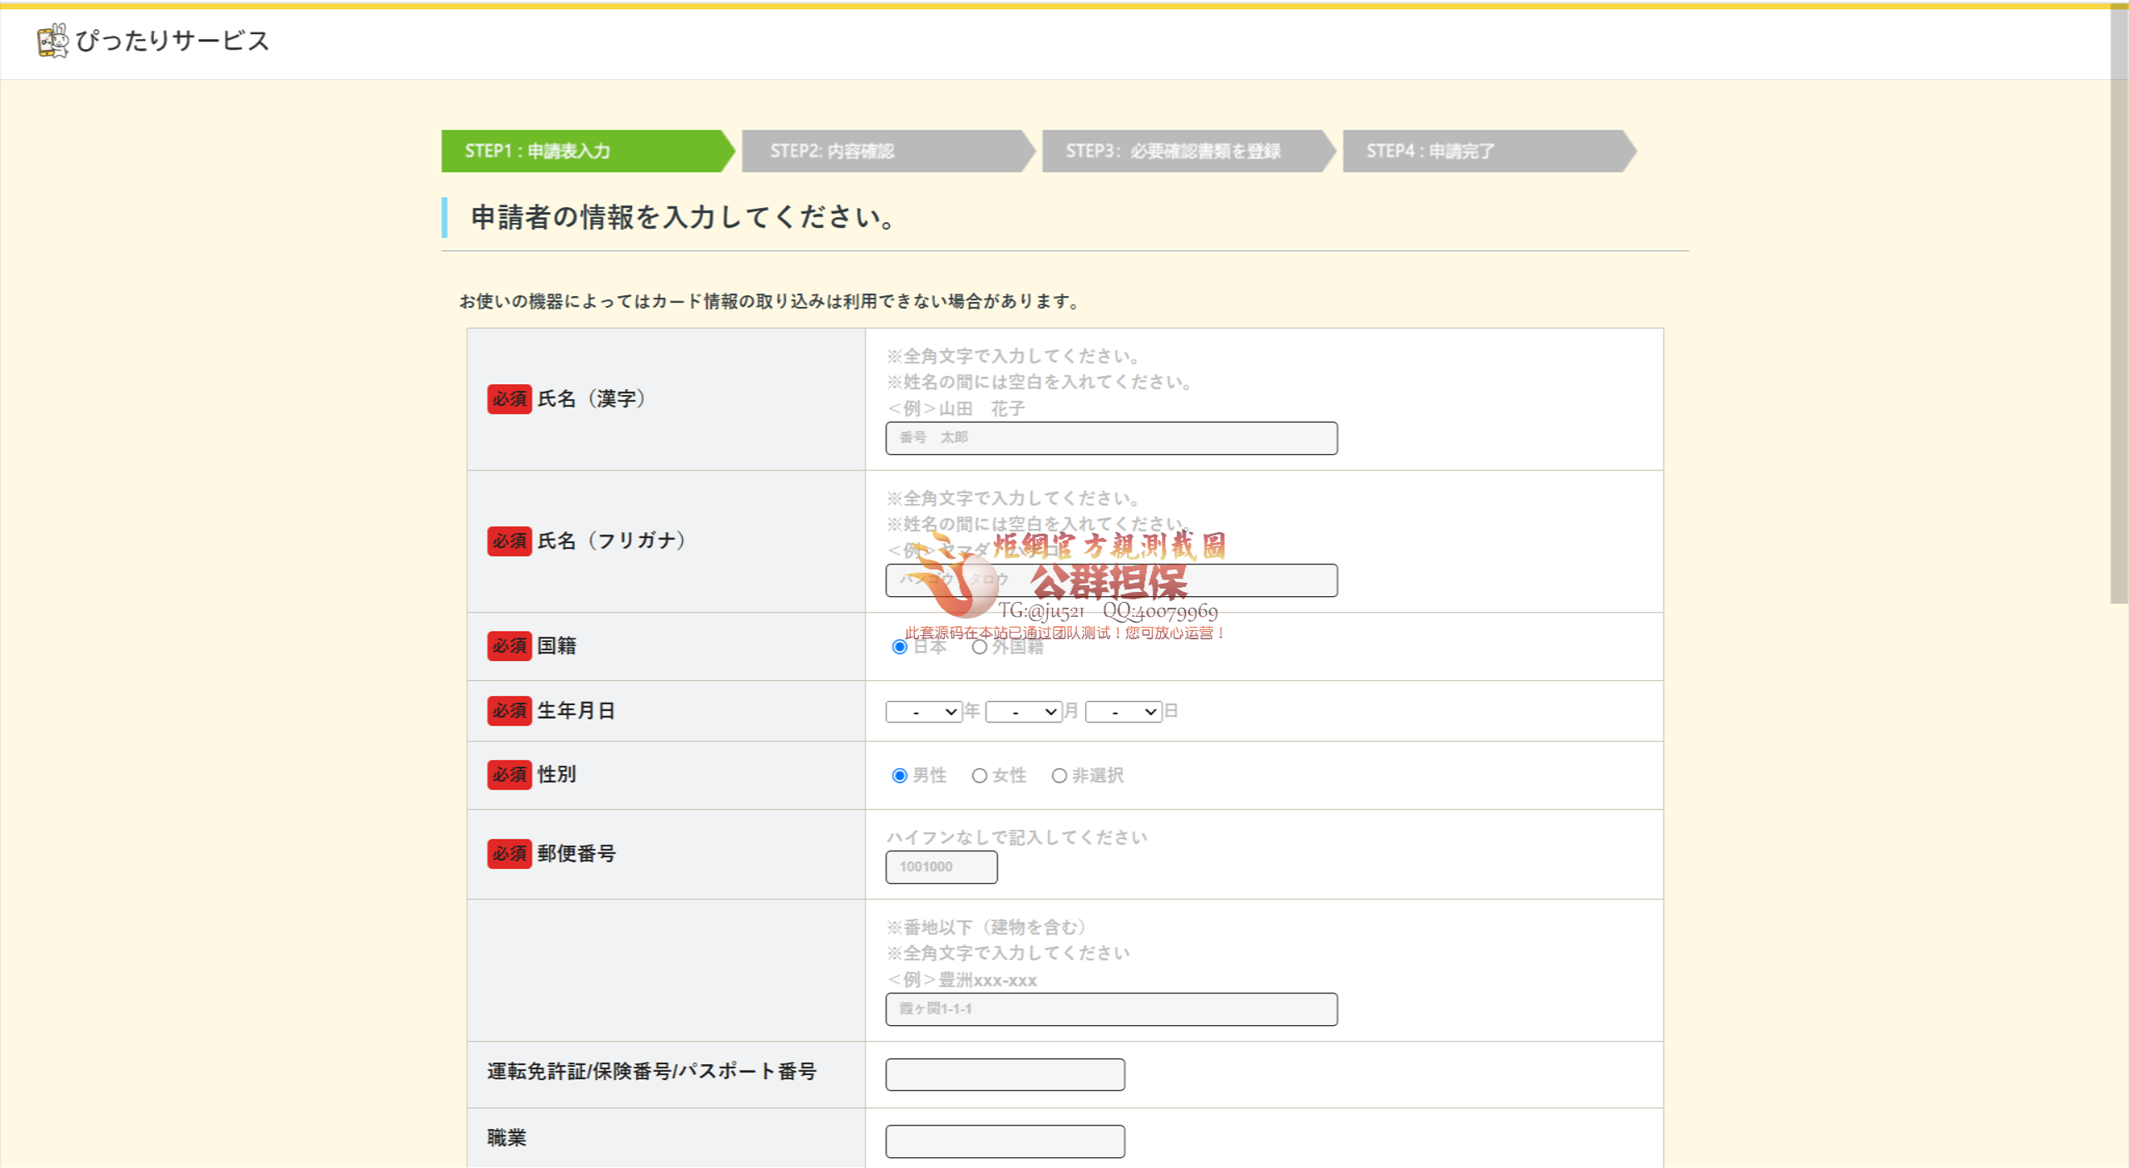2129x1168 pixels.
Task: Open the birth year dropdown
Action: pyautogui.click(x=923, y=712)
